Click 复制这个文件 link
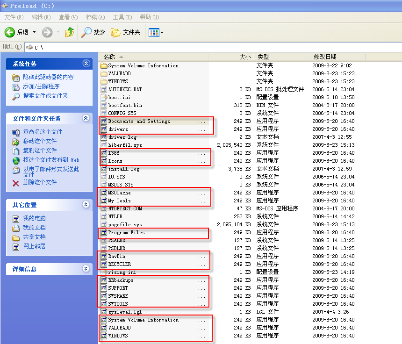This screenshot has height=344, width=402. [x=40, y=150]
